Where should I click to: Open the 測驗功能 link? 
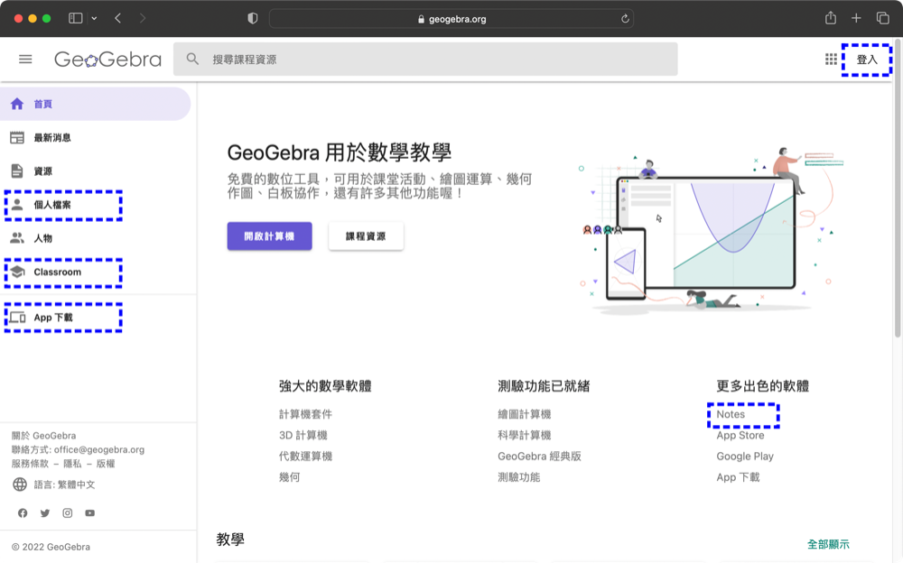pyautogui.click(x=519, y=477)
